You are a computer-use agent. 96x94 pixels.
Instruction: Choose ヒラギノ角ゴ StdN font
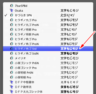[x=48, y=53]
